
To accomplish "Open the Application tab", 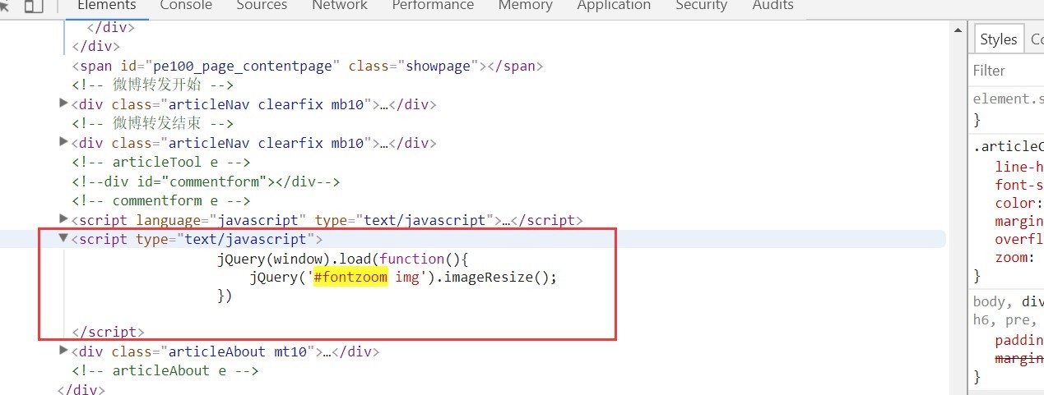I will (x=614, y=6).
